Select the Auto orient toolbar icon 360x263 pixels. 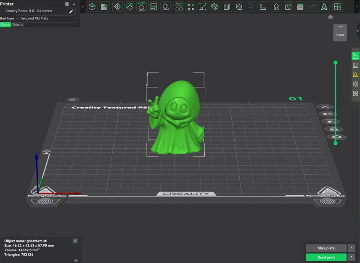(141, 7)
